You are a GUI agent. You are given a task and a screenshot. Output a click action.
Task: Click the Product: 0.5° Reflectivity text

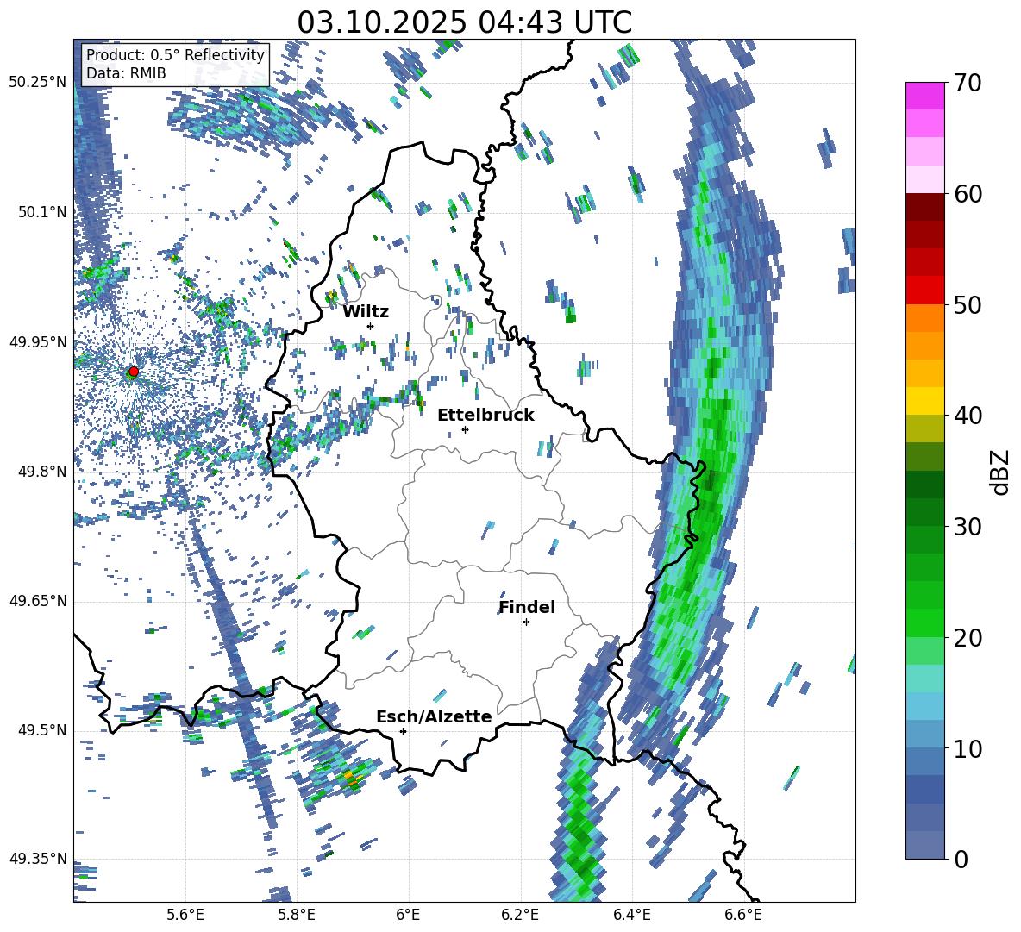coord(175,55)
